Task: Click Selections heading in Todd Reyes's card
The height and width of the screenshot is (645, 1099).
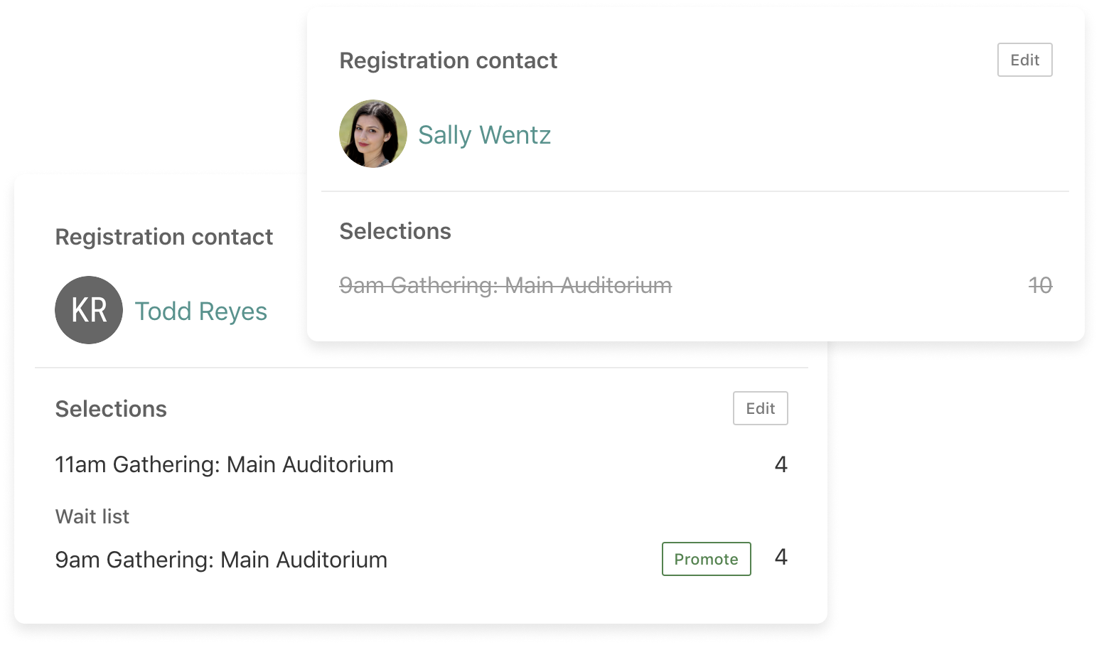Action: click(111, 409)
